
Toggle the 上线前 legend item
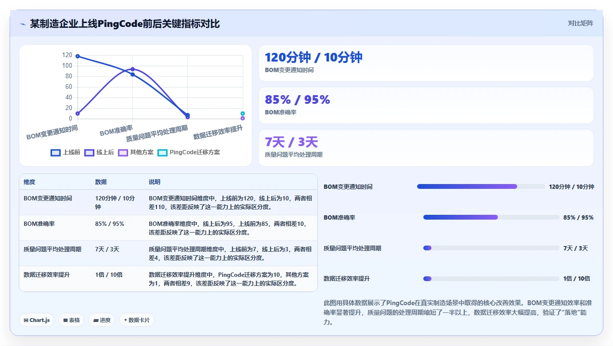pos(65,152)
